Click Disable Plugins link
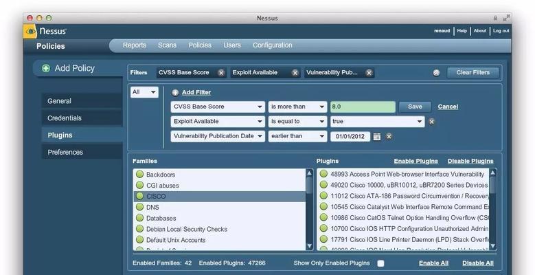535x275 pixels. tap(470, 161)
